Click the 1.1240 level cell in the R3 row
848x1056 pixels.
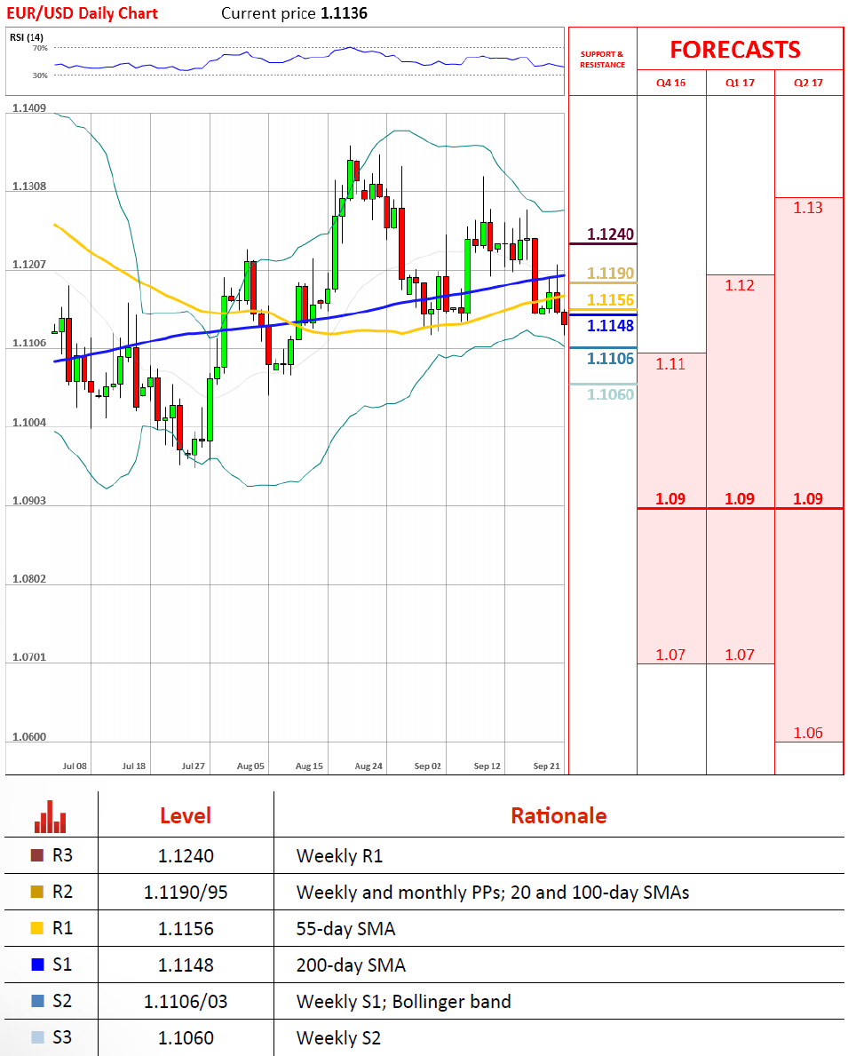point(186,856)
